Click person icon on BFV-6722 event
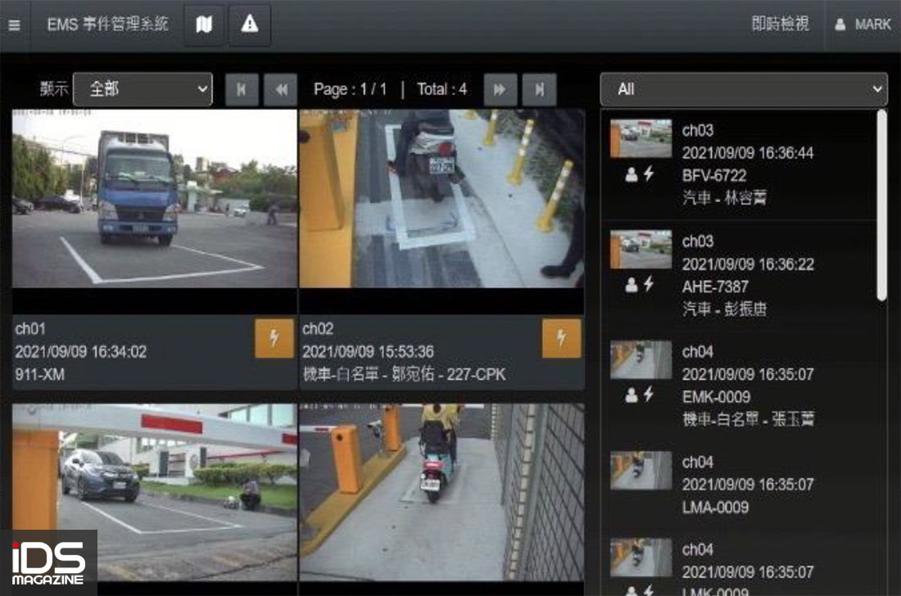901x596 pixels. [631, 174]
